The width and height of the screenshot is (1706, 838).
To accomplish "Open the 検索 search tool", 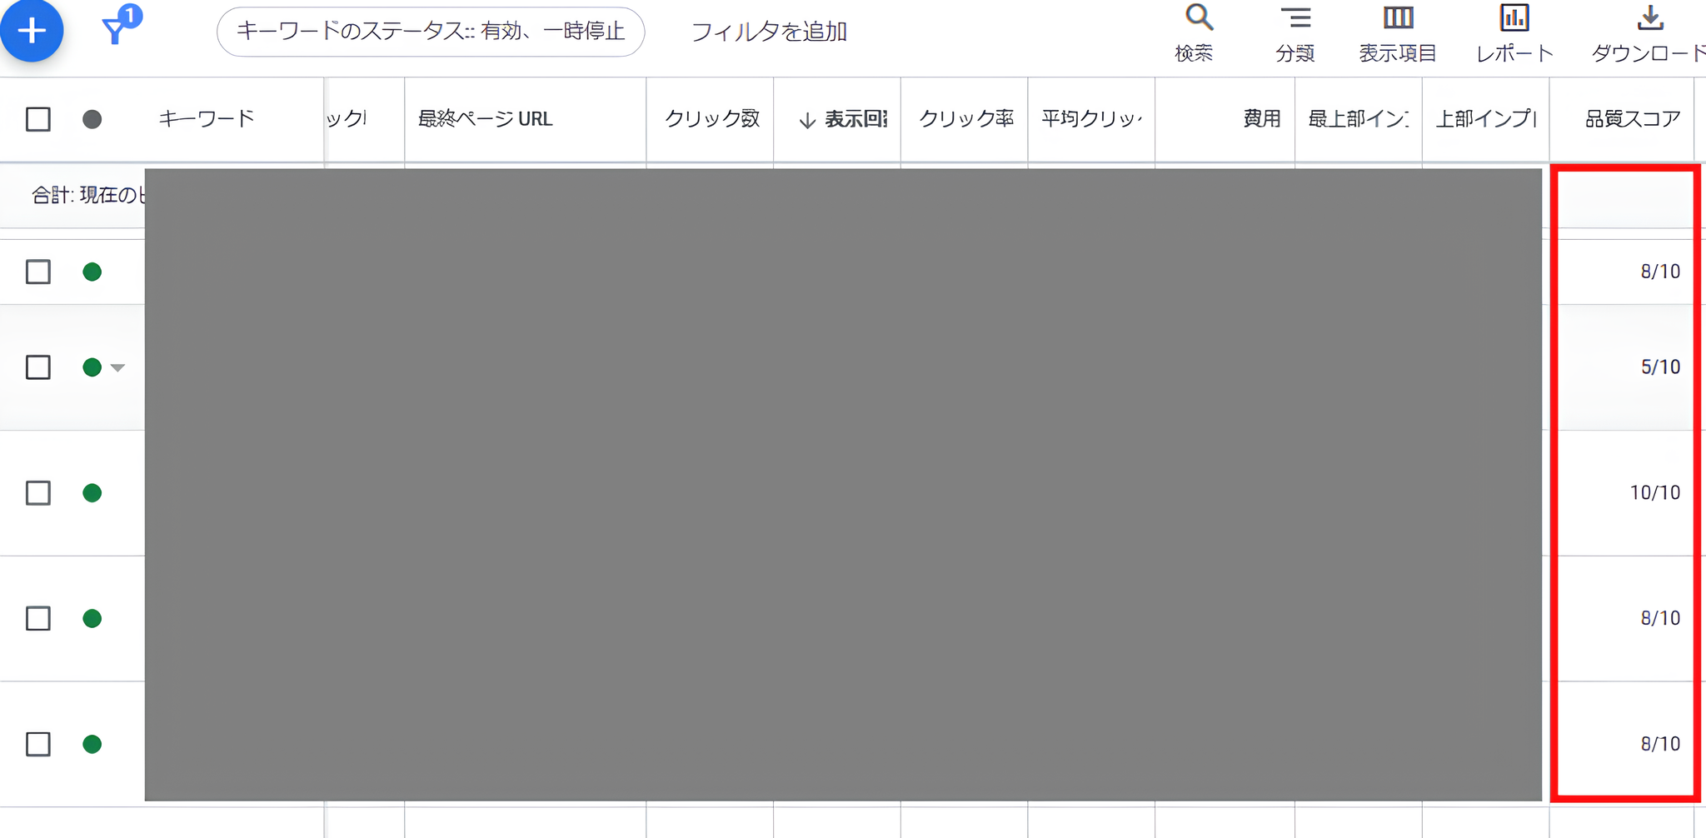I will (x=1195, y=32).
